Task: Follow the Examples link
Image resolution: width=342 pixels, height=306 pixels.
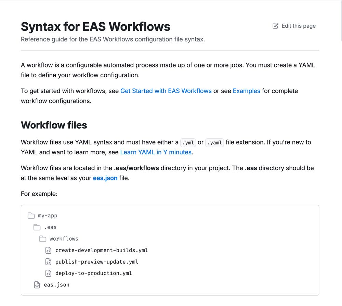Action: pyautogui.click(x=247, y=91)
